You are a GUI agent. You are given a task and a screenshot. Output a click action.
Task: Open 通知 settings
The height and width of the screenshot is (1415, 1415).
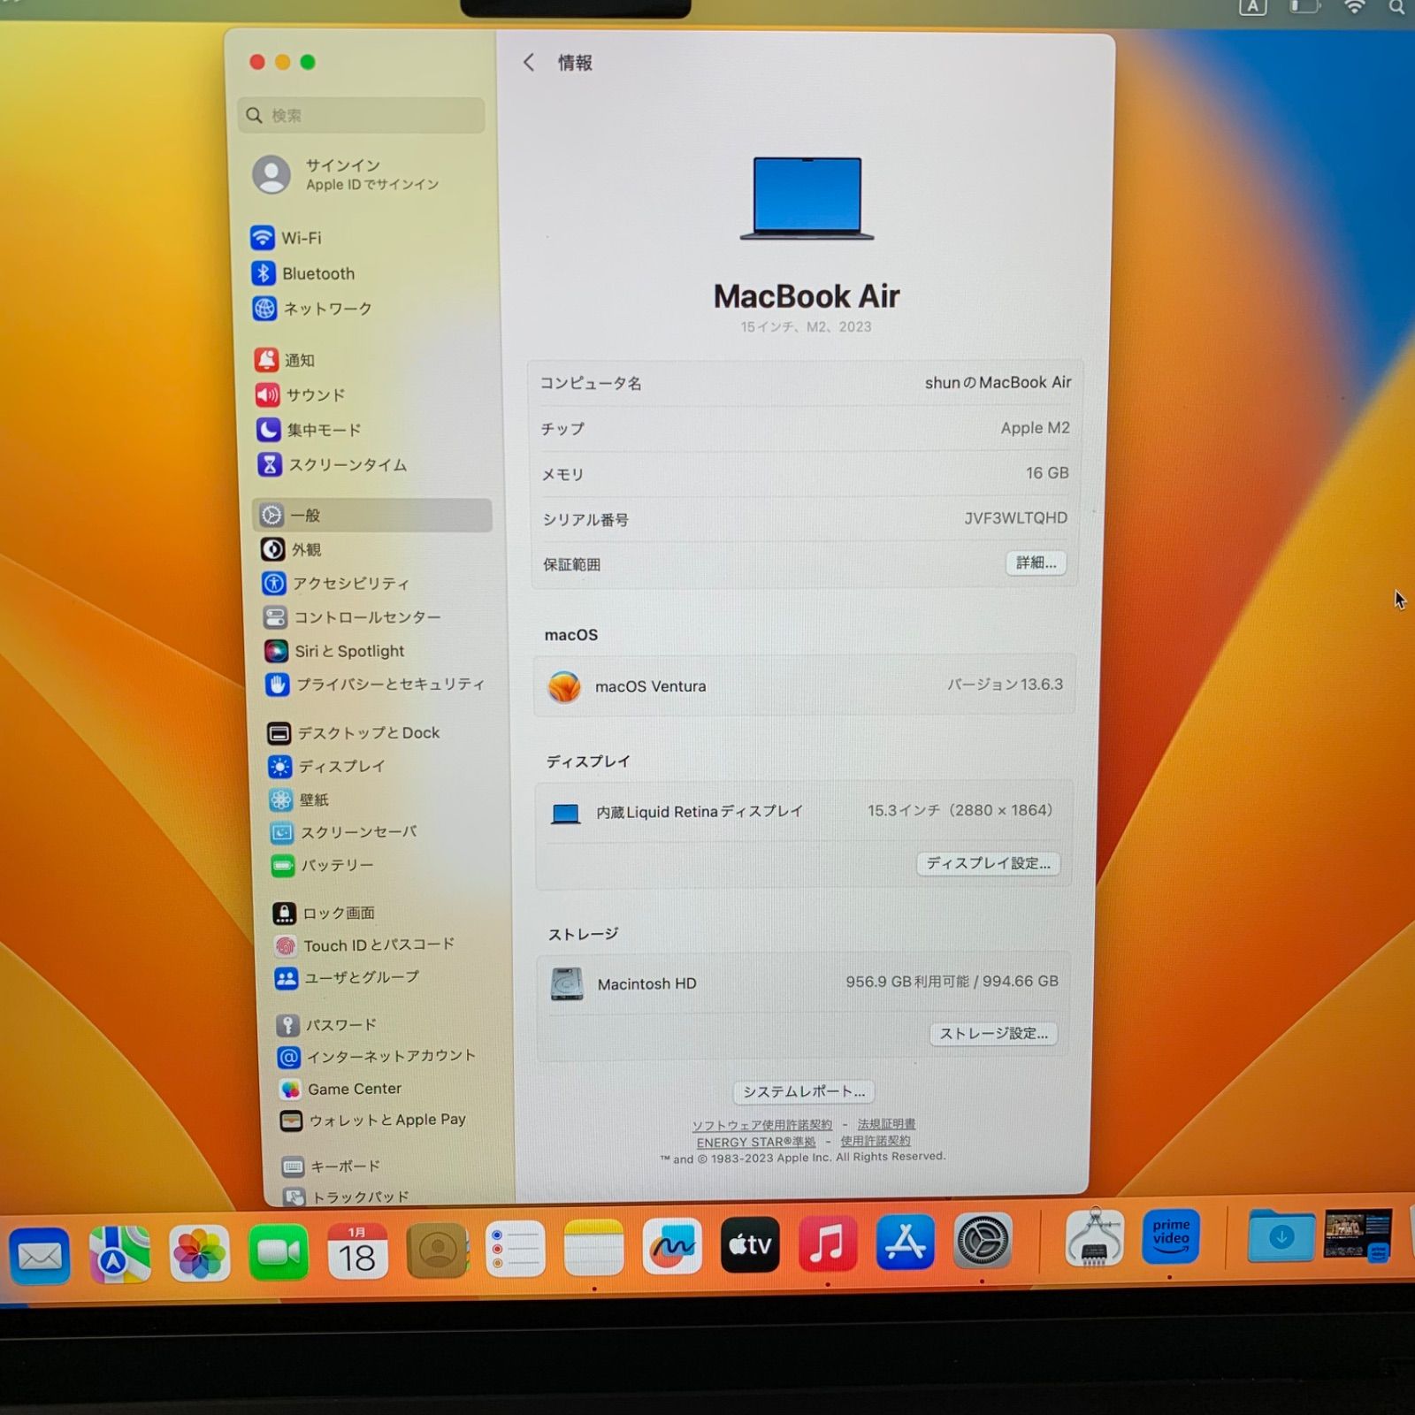pyautogui.click(x=285, y=360)
